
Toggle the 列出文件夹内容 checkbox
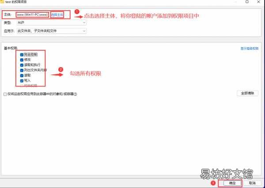[22, 70]
